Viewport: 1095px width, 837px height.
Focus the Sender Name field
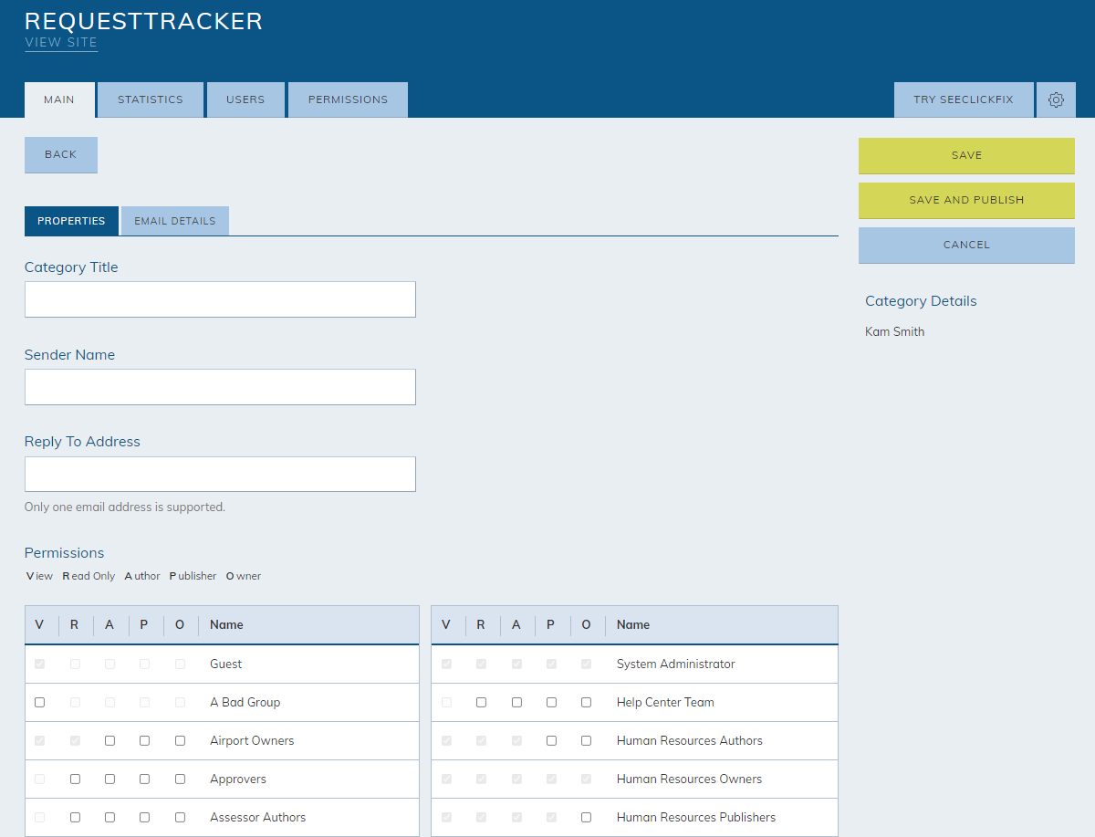coord(220,387)
